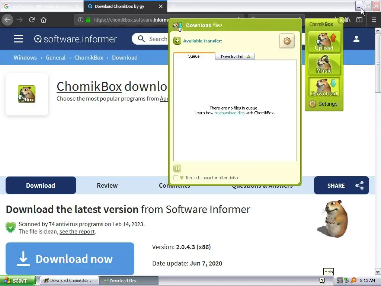Open ChomikBox Settings in sidebar widget
Screen dimensions: 381x286
323,104
